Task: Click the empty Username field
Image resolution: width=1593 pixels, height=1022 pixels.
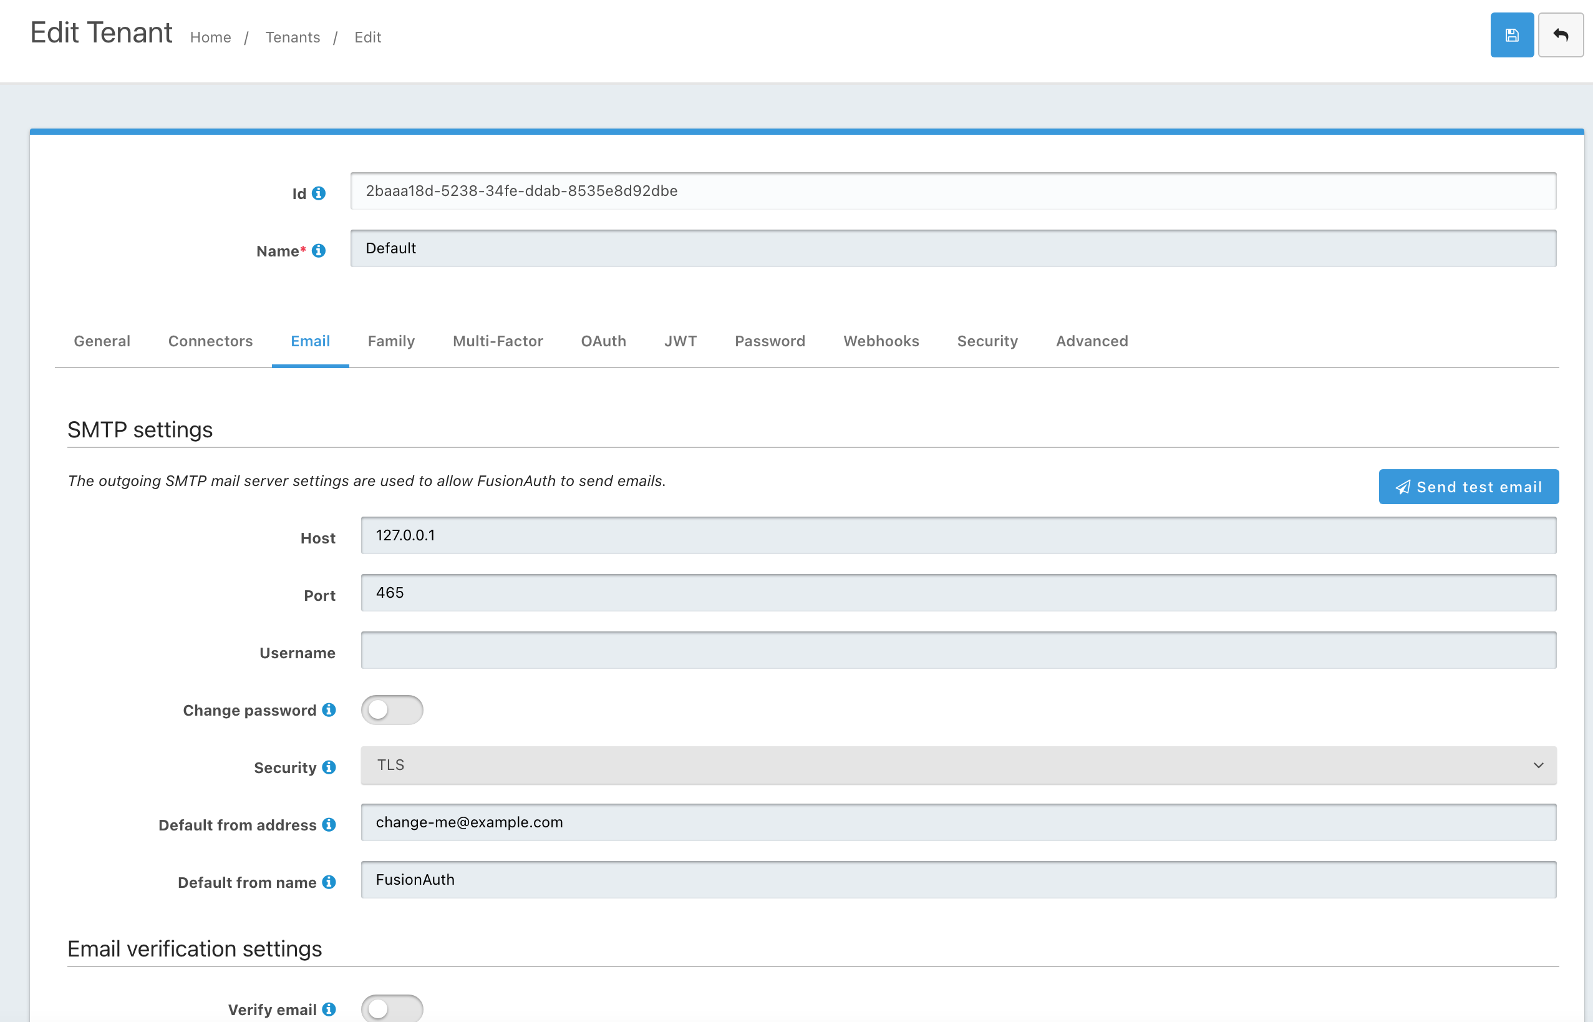Action: coord(959,650)
